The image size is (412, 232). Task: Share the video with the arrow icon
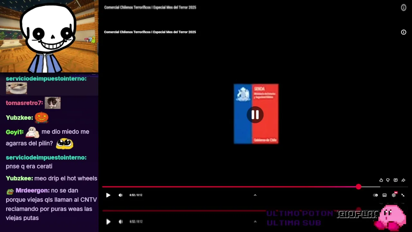click(403, 180)
